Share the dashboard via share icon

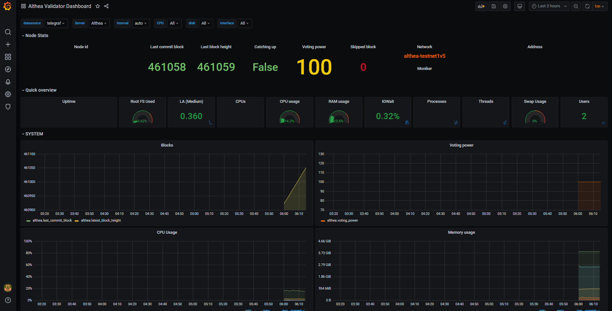tap(106, 6)
